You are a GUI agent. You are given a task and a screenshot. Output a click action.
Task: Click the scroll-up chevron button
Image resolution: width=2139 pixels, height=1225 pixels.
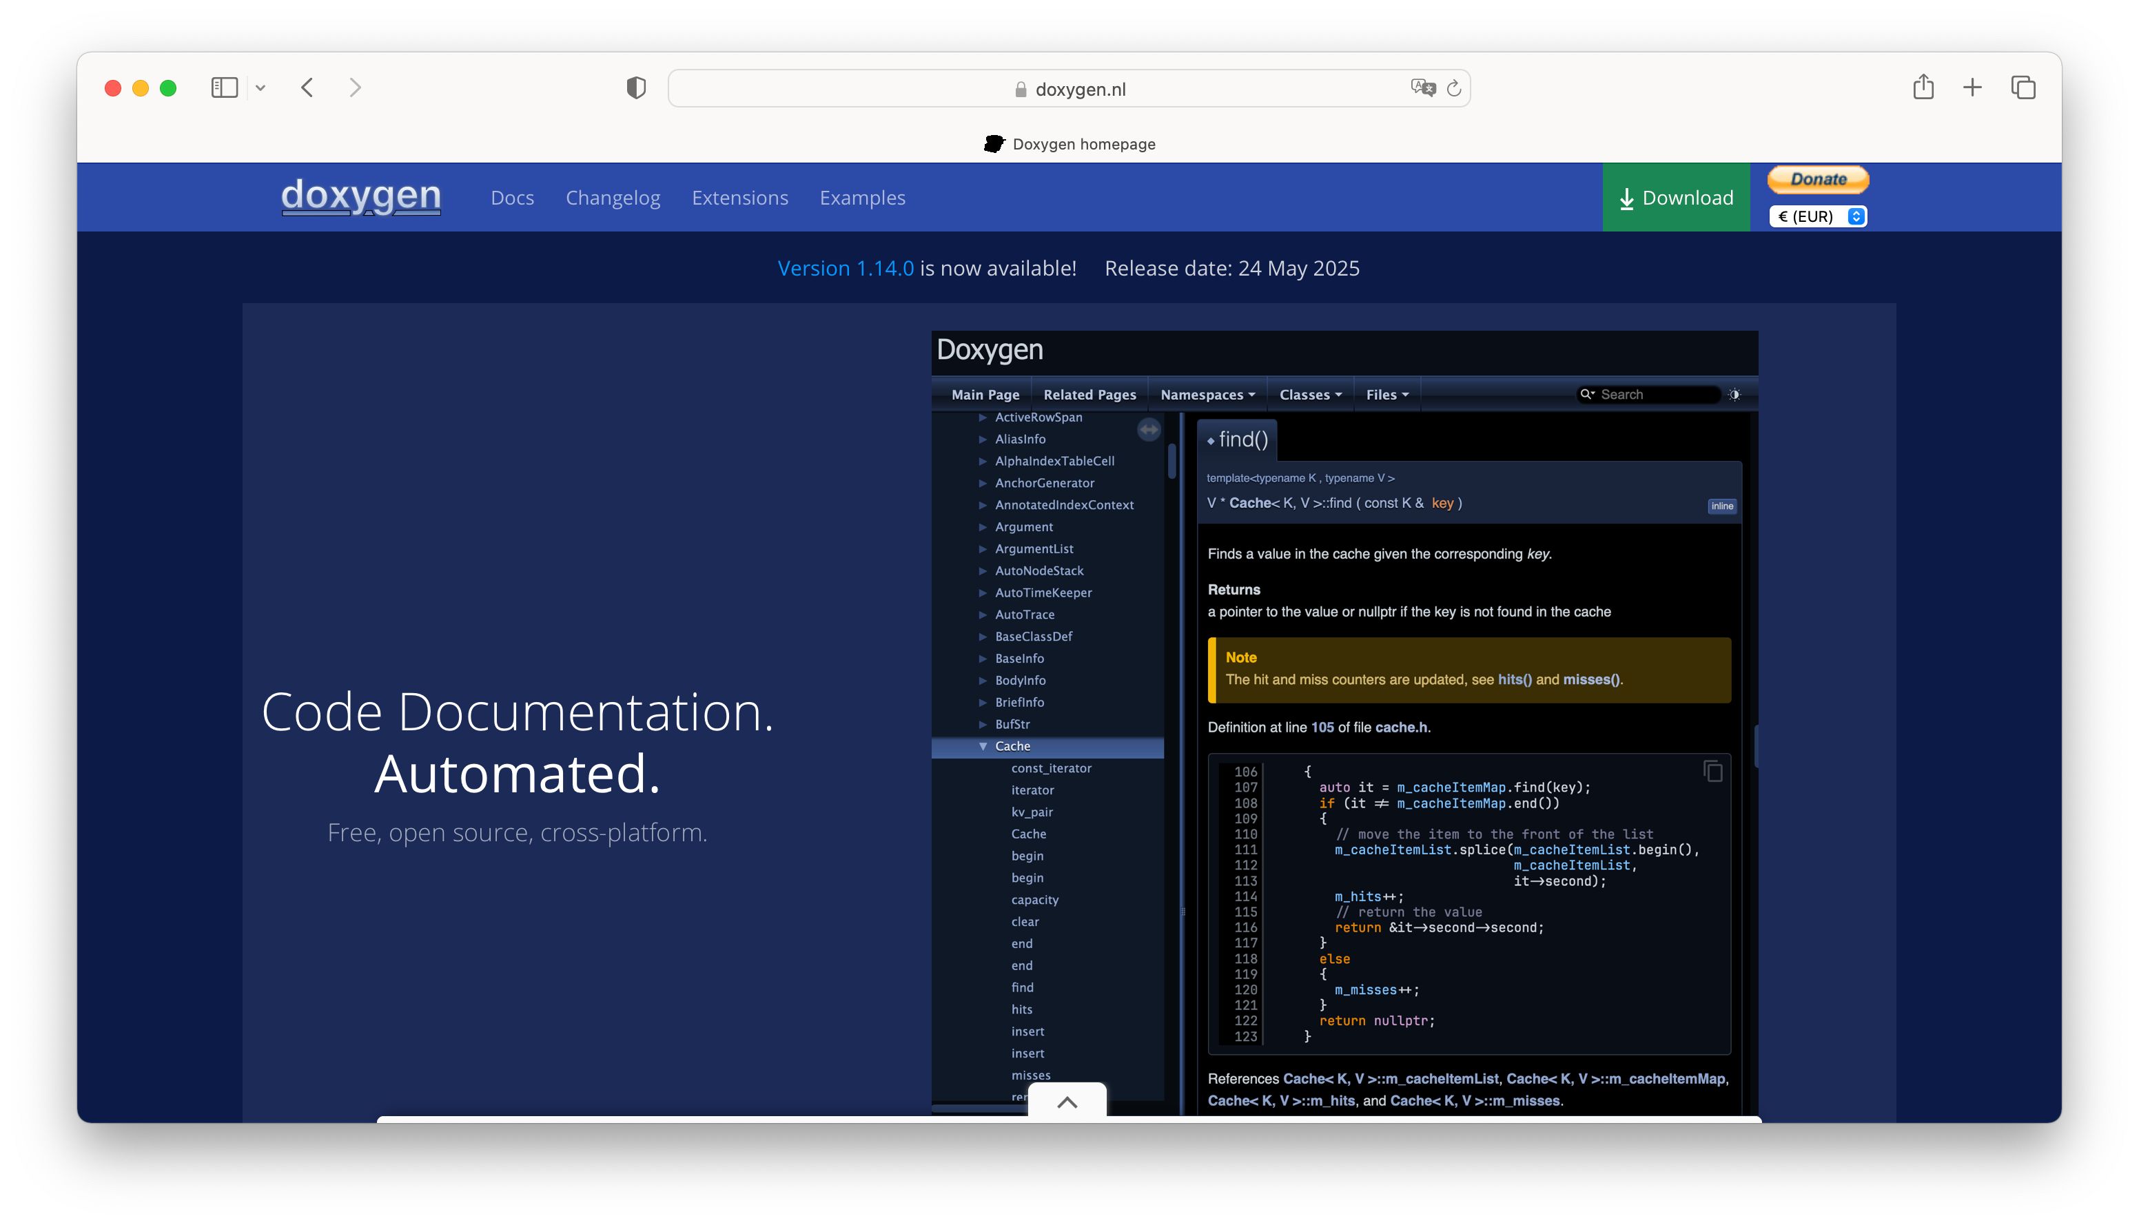(1067, 1102)
